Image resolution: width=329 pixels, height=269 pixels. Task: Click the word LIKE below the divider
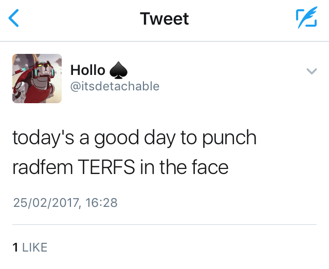(x=34, y=247)
